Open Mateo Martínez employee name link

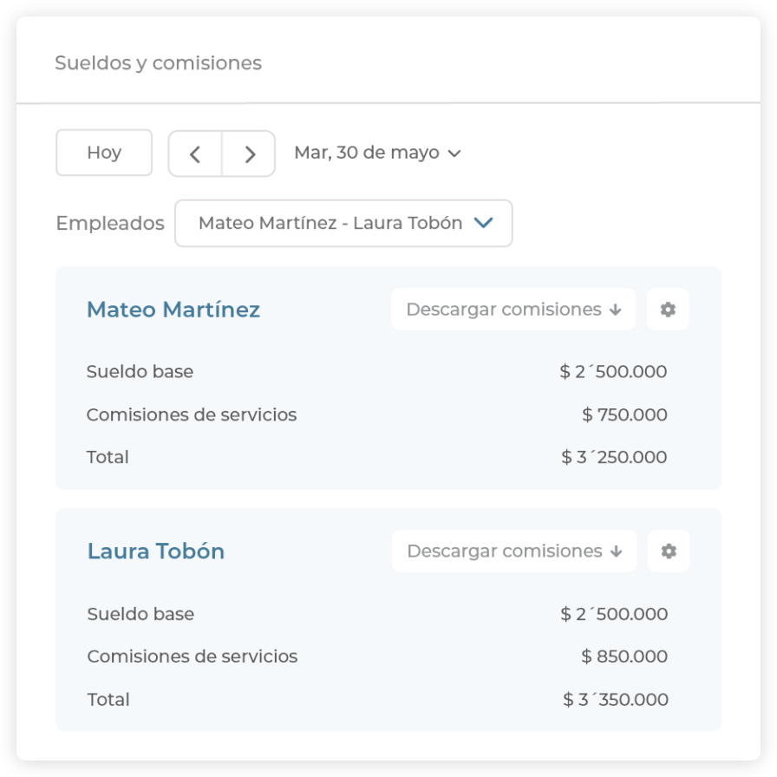(x=173, y=310)
